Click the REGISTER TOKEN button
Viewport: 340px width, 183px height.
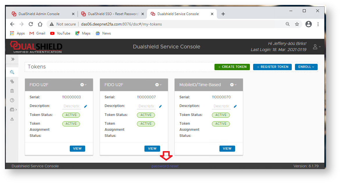(x=272, y=67)
